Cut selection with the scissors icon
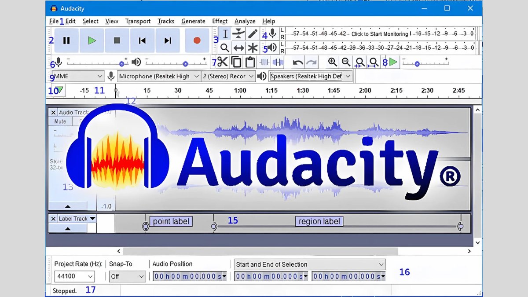528x297 pixels. point(223,62)
